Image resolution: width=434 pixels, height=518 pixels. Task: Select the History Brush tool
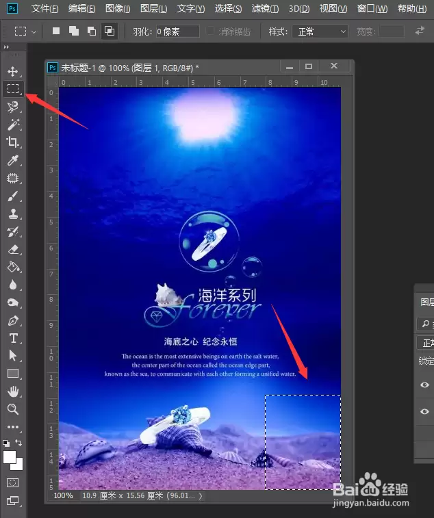[13, 231]
